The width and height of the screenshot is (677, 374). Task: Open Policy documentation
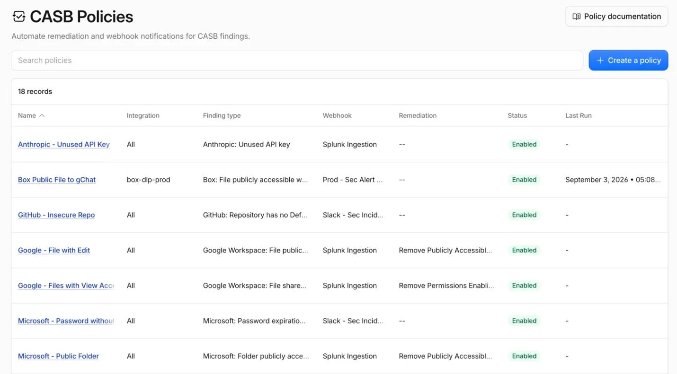(616, 17)
